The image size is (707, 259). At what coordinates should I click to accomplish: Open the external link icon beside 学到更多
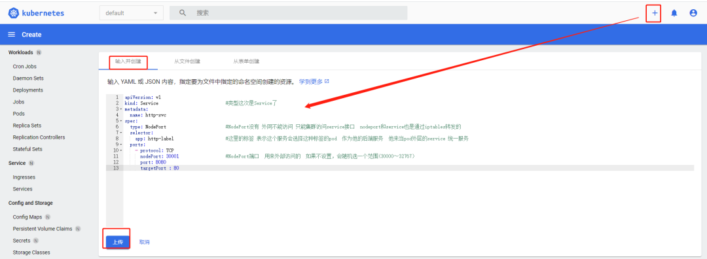327,82
